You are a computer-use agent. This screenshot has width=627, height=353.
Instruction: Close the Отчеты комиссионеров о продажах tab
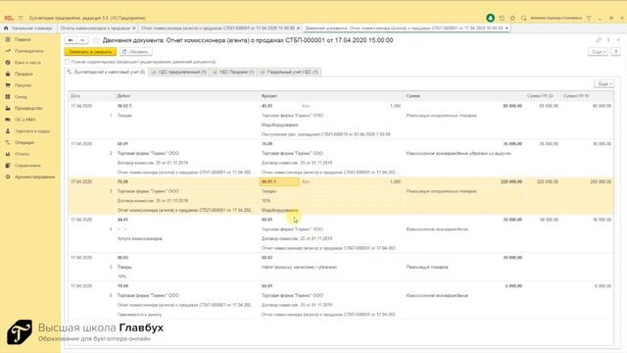(x=134, y=28)
